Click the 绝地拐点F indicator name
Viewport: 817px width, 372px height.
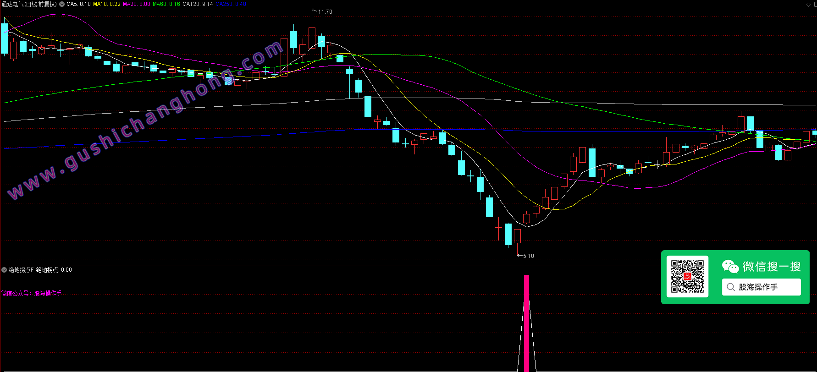21,270
